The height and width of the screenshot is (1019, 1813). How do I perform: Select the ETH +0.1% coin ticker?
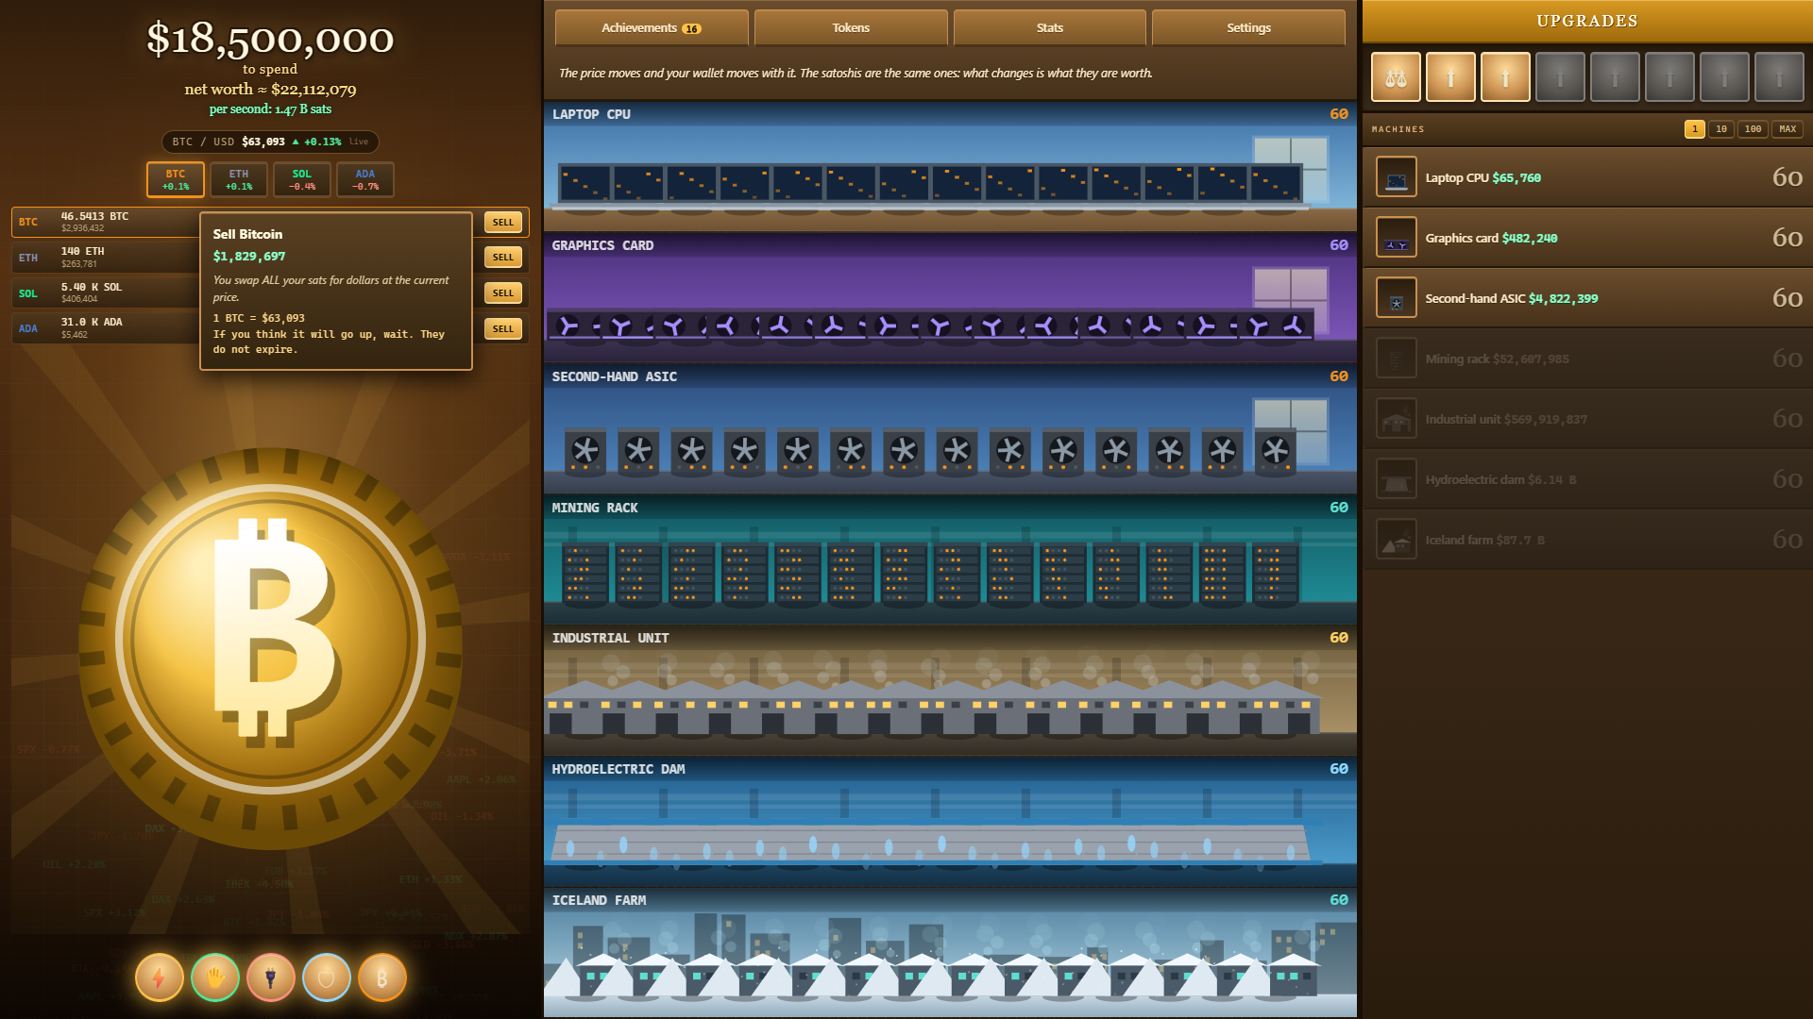point(239,180)
